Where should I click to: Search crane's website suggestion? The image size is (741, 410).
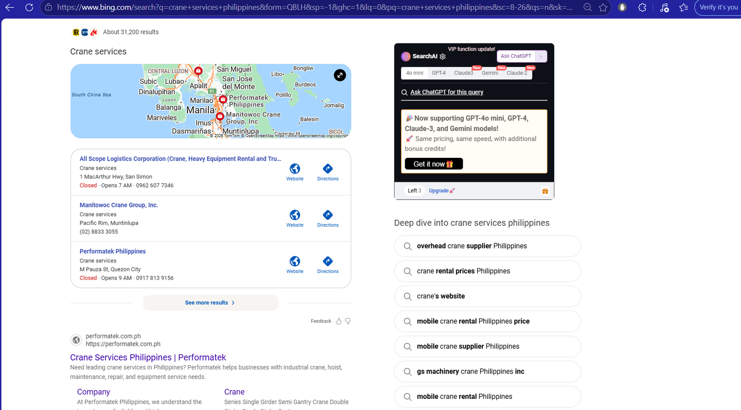[487, 296]
